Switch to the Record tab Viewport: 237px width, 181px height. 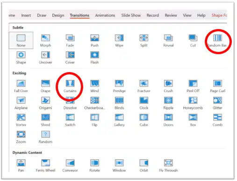(x=153, y=15)
